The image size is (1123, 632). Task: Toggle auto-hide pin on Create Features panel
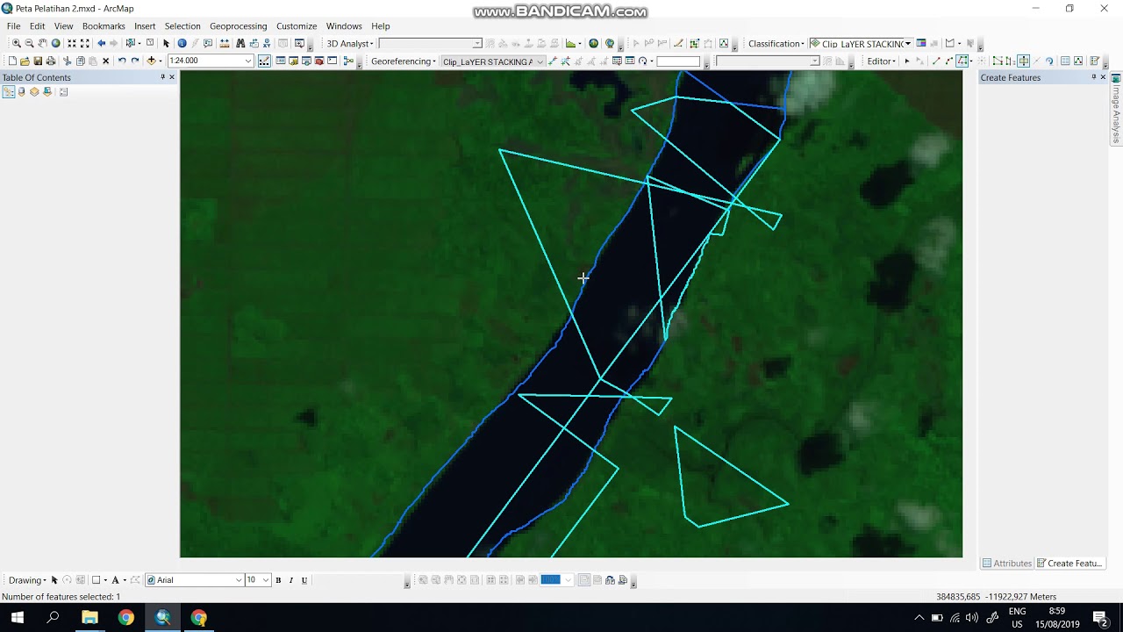click(x=1093, y=77)
